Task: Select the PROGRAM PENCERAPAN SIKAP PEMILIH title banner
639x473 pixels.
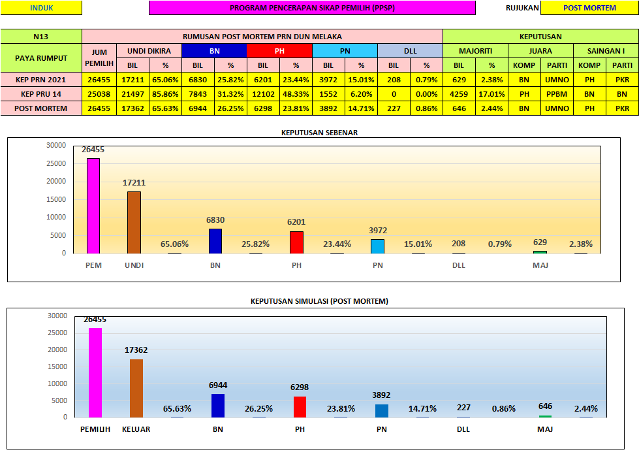Action: point(312,8)
